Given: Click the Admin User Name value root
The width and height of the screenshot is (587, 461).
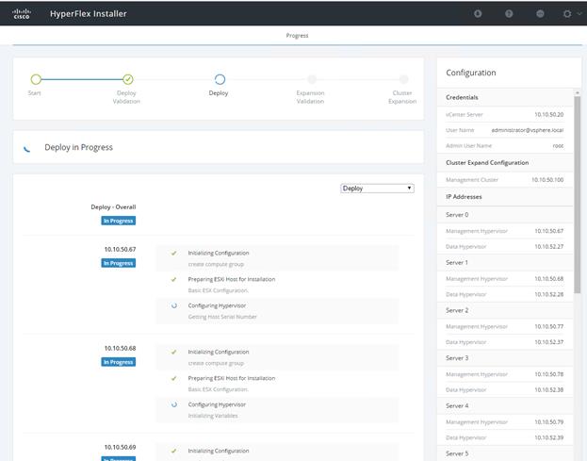Looking at the screenshot, I should pyautogui.click(x=558, y=146).
